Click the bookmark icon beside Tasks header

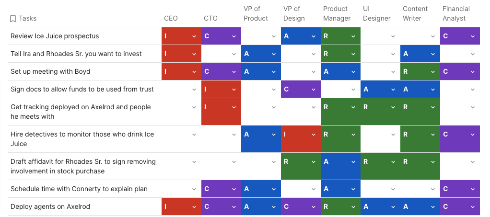13,19
